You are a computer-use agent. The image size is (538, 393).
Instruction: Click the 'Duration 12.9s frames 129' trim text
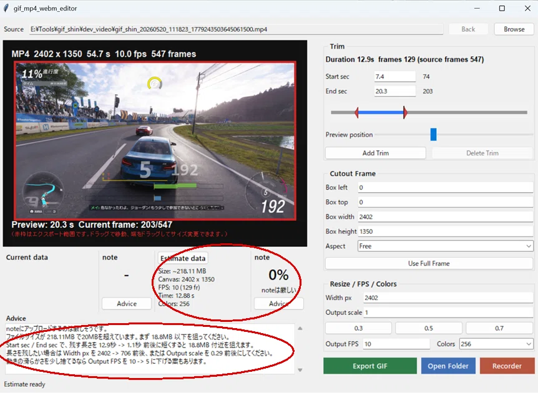click(404, 59)
